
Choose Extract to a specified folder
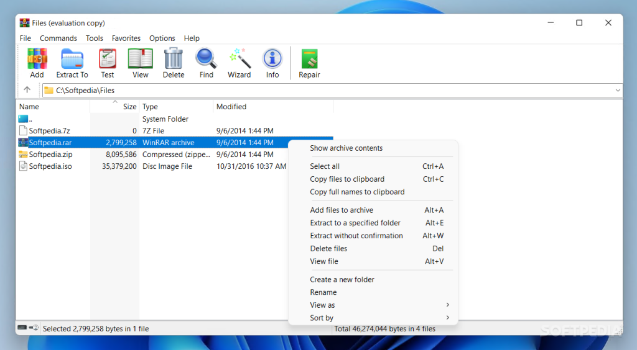pyautogui.click(x=355, y=223)
